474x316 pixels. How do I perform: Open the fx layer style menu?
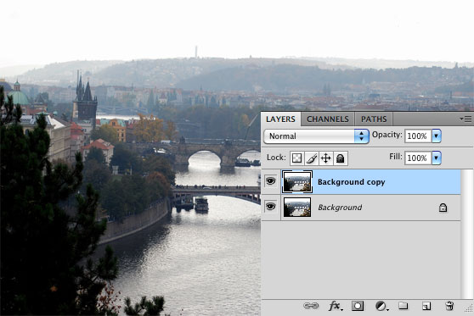click(336, 306)
